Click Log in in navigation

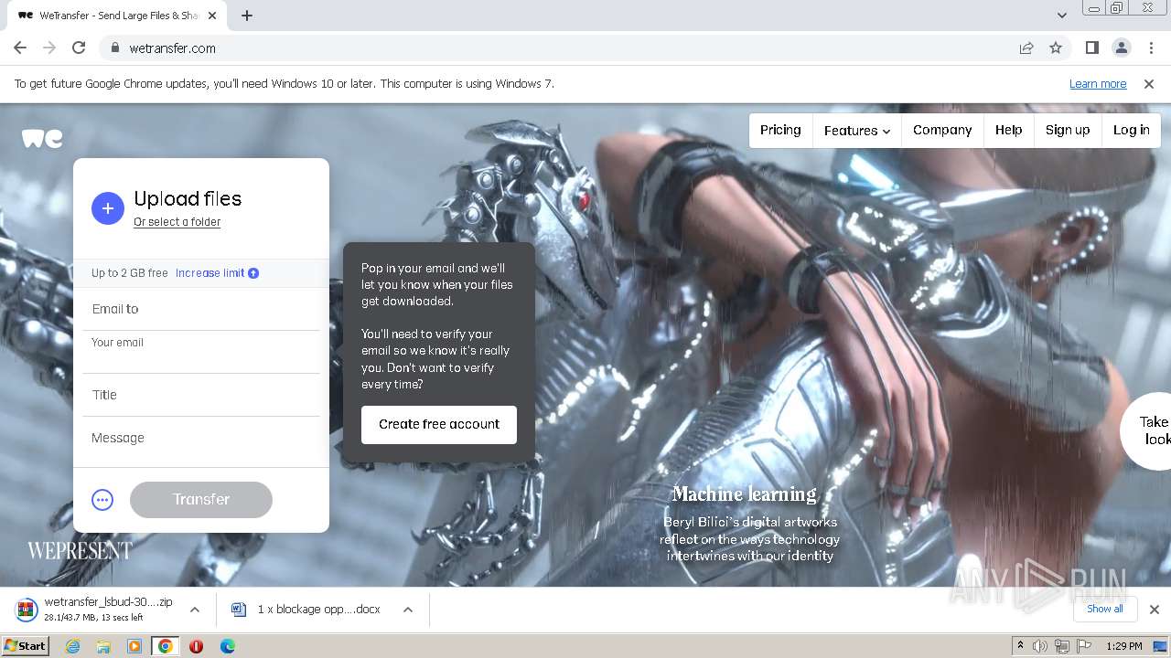(x=1131, y=130)
